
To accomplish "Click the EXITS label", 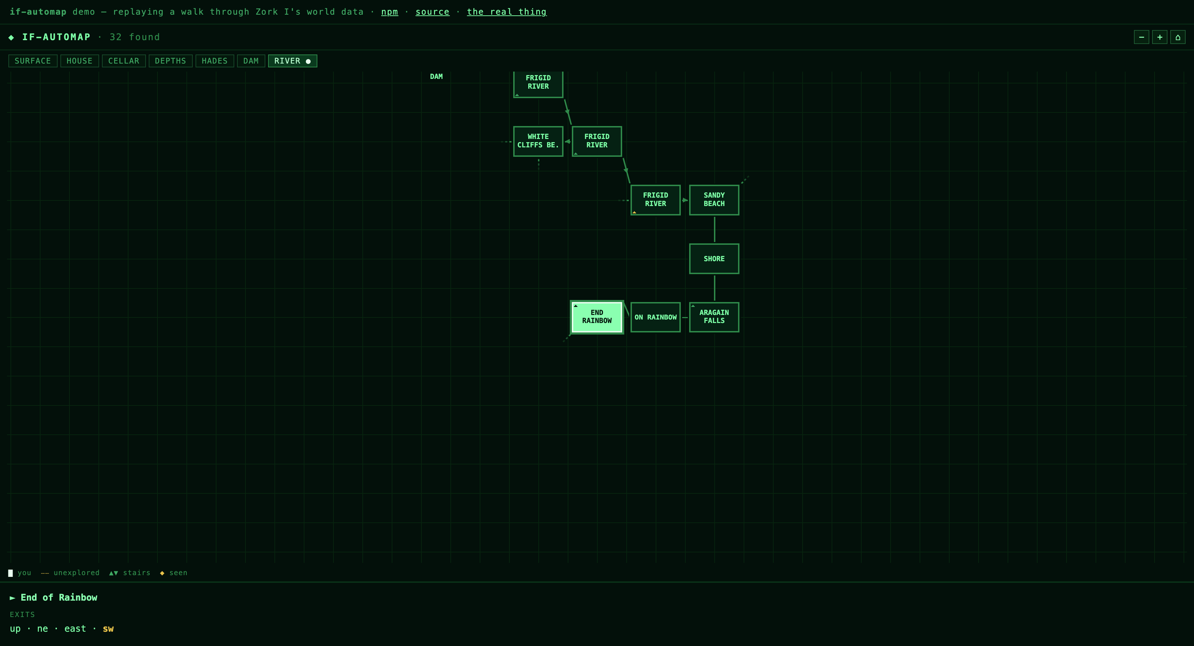I will pyautogui.click(x=22, y=615).
